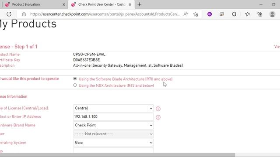Click the horizontal scrollbar at bottom
This screenshot has width=280, height=157.
118,155
